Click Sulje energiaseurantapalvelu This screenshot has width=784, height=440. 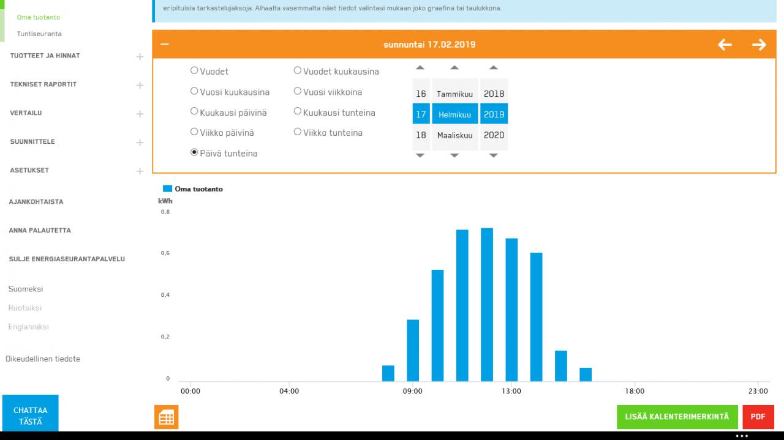point(67,259)
